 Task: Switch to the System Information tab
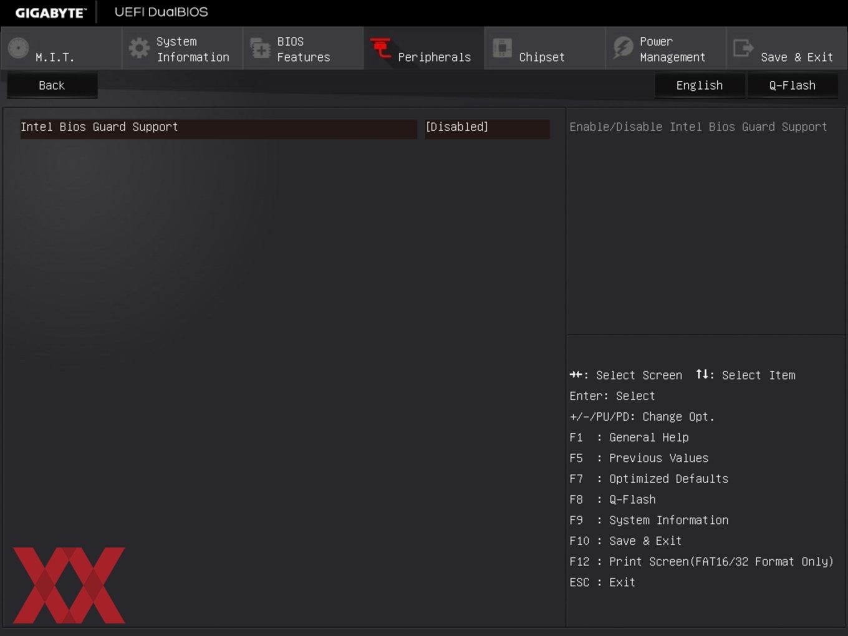tap(182, 48)
